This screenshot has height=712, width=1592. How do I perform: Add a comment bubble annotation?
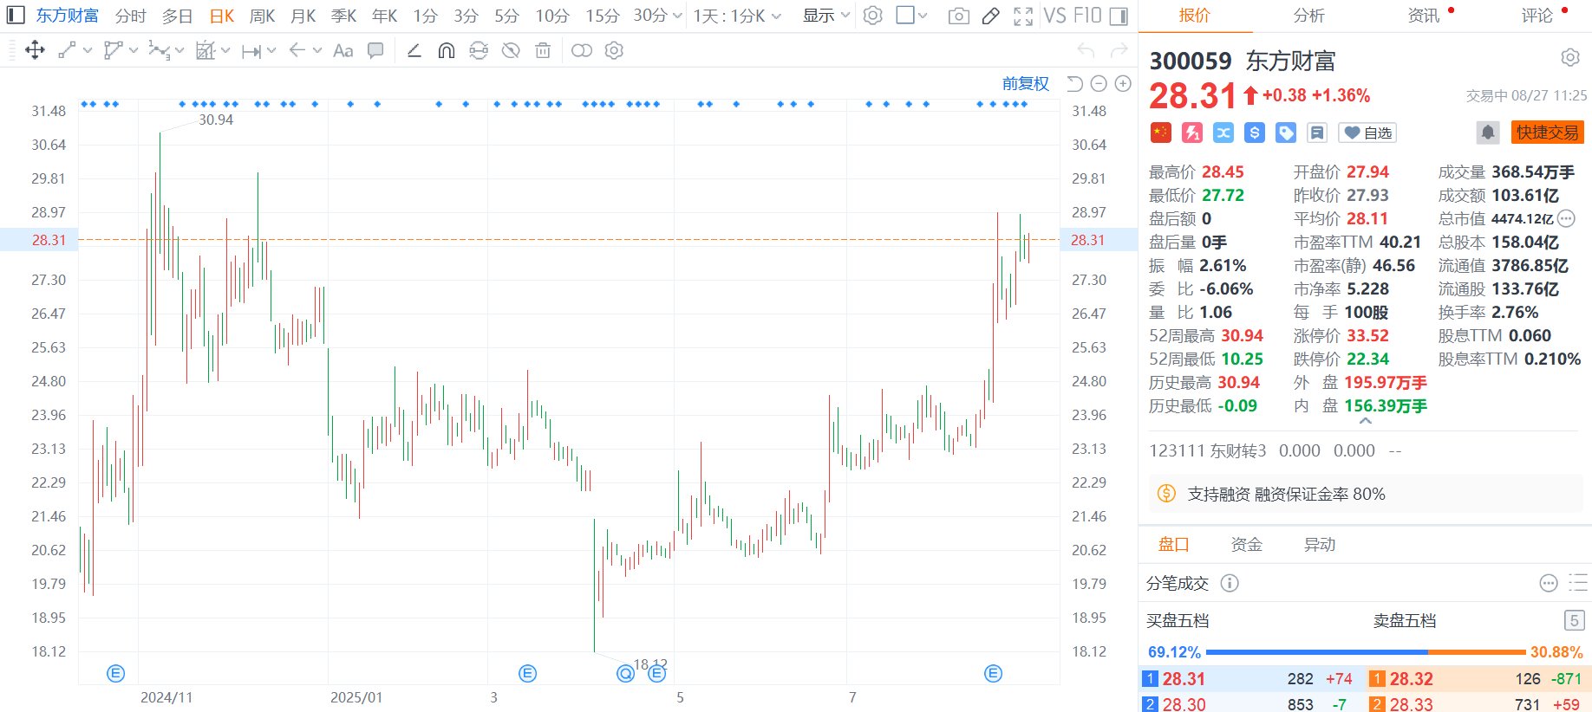tap(375, 50)
